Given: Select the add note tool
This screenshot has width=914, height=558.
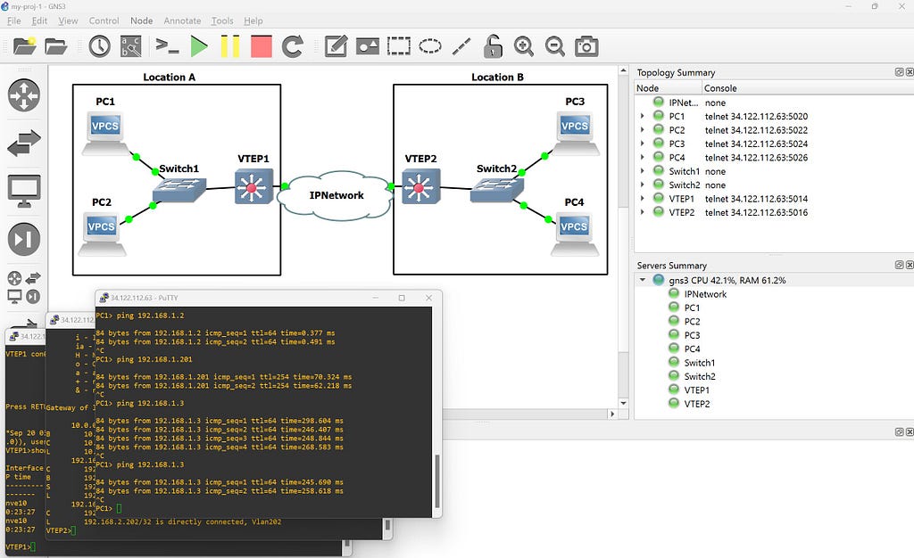Looking at the screenshot, I should click(336, 46).
